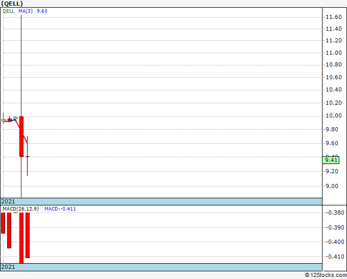Click the QELL legend label
347x279 pixels.
(9, 11)
